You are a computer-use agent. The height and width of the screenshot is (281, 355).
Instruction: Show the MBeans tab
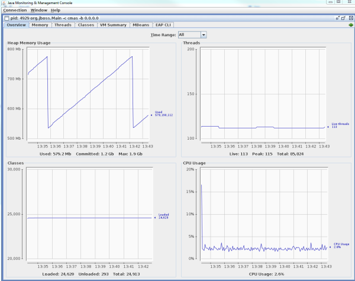[141, 25]
